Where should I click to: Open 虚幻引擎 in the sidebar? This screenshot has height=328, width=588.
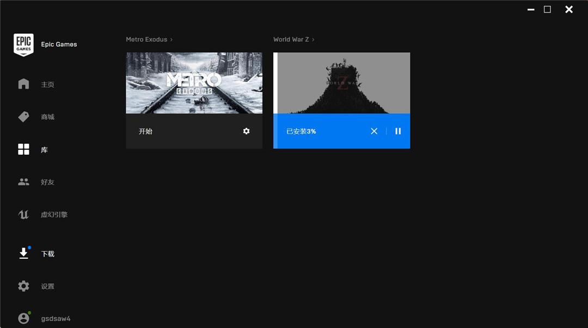click(x=54, y=215)
